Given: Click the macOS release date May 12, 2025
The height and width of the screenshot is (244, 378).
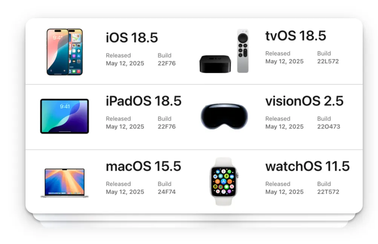Looking at the screenshot, I should [x=125, y=192].
